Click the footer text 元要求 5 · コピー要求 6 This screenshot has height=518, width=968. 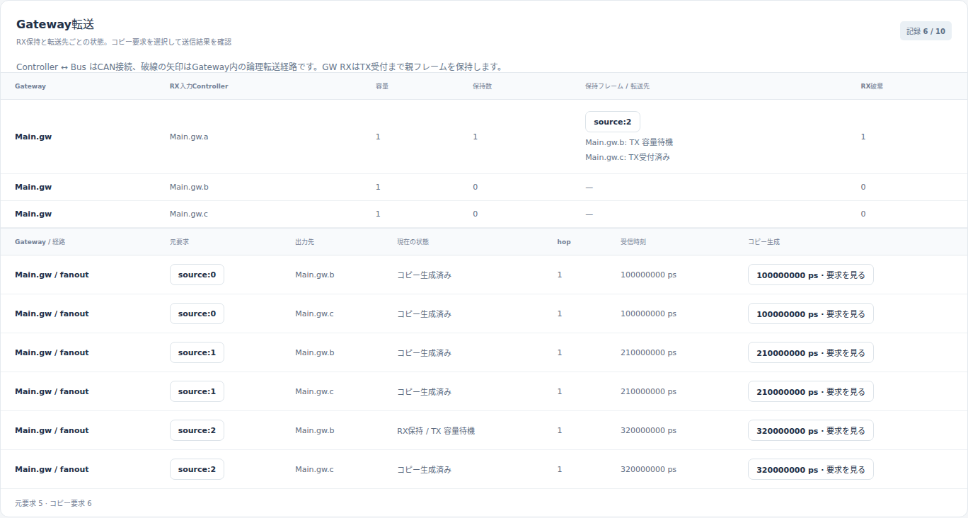[x=53, y=503]
